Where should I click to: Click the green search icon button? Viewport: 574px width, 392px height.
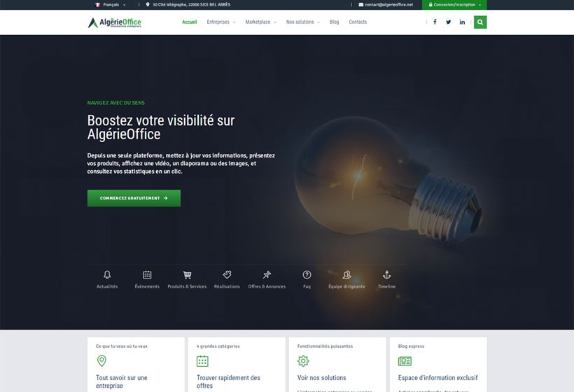point(480,22)
